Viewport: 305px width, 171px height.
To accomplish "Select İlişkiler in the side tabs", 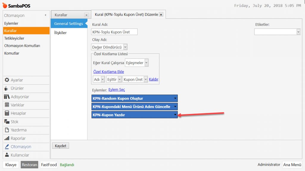I will pyautogui.click(x=60, y=33).
